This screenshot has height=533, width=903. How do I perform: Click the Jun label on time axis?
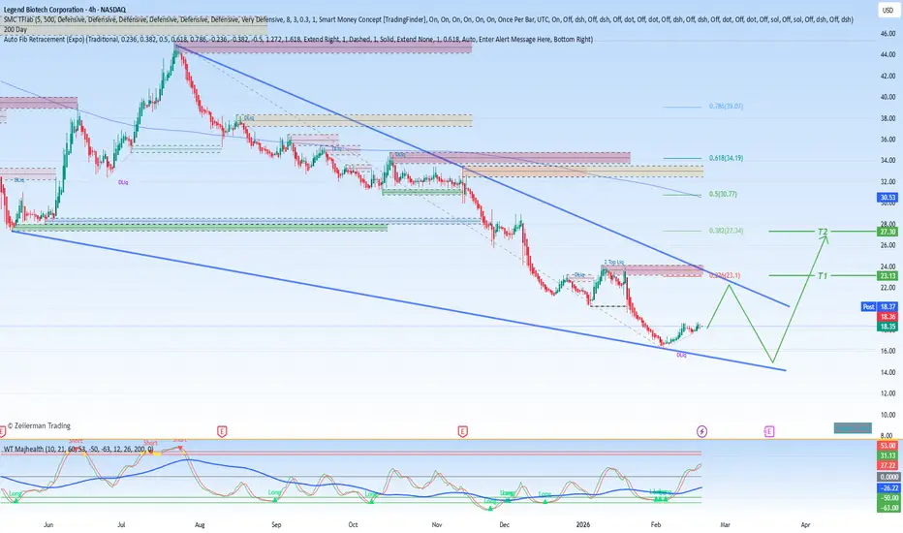coord(48,525)
